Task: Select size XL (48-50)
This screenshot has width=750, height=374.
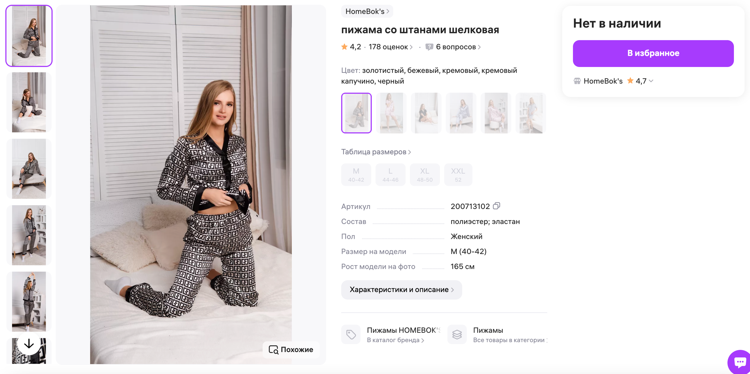Action: coord(425,174)
